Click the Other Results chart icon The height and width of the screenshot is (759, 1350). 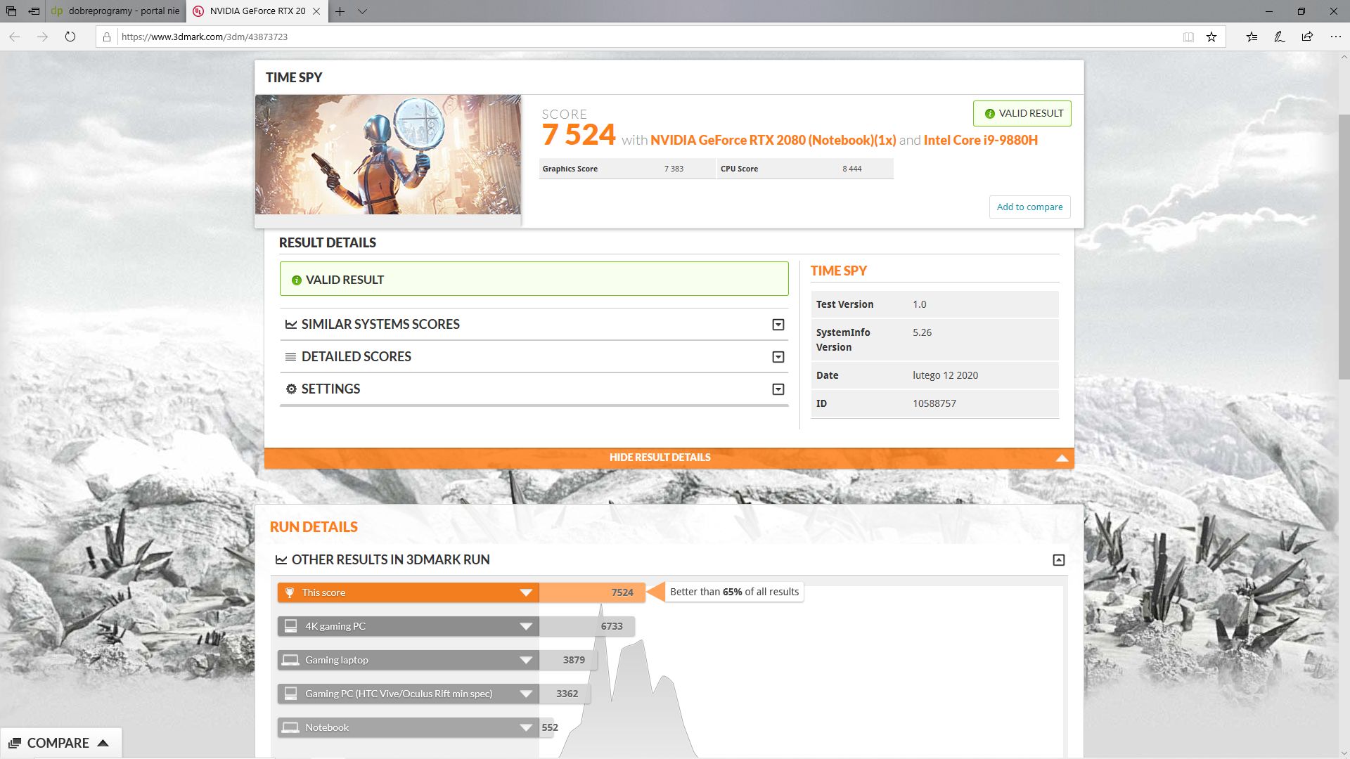click(281, 560)
